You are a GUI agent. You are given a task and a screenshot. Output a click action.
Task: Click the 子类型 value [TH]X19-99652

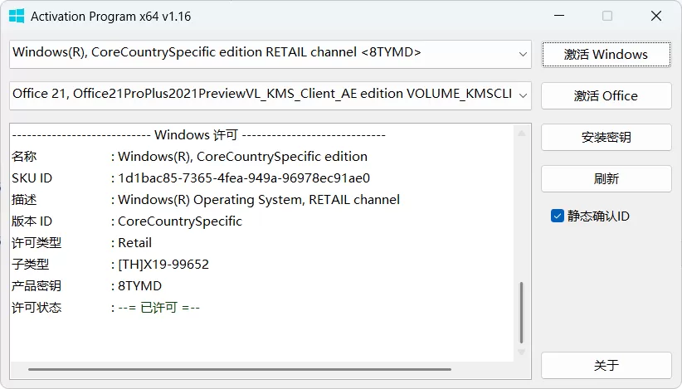[x=163, y=265]
